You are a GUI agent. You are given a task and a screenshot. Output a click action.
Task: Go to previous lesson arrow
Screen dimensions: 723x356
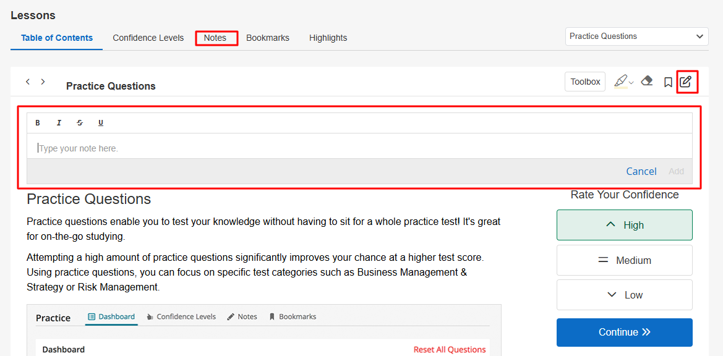[x=28, y=82]
